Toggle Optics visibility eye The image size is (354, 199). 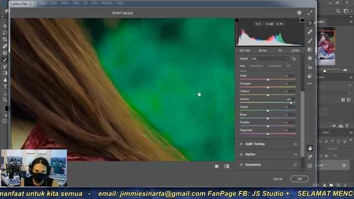(x=295, y=154)
